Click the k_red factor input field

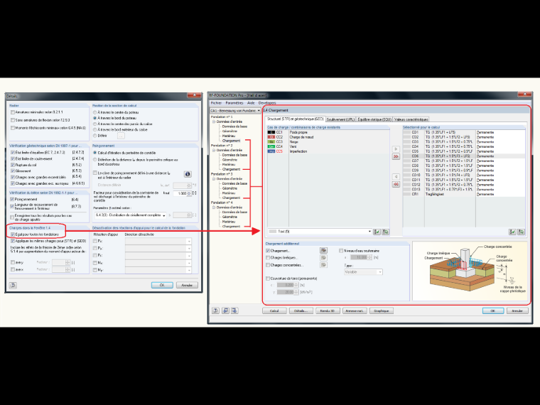(180, 193)
